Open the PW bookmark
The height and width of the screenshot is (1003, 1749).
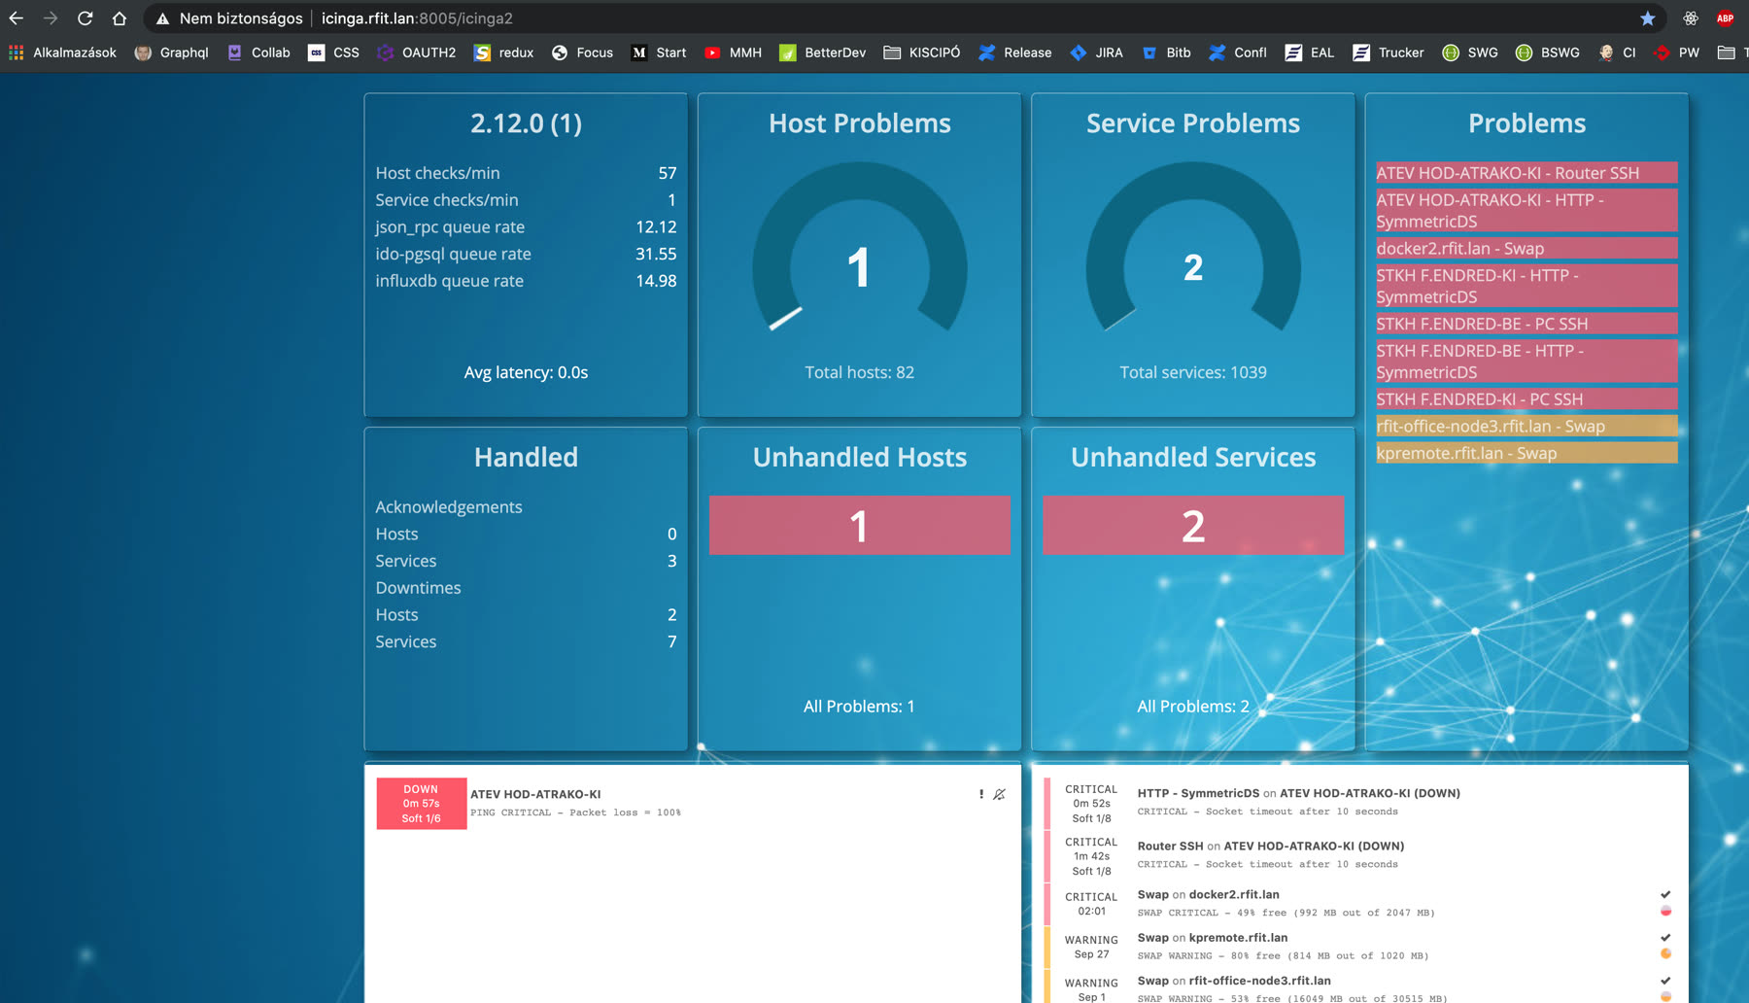pos(1677,52)
